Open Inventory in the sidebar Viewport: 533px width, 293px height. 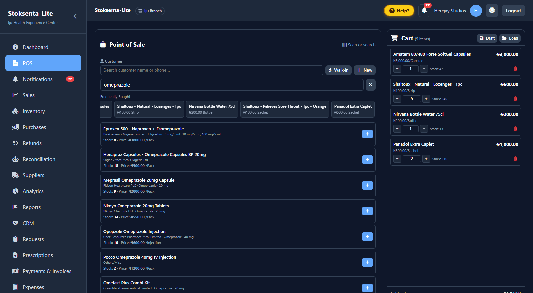point(43,111)
